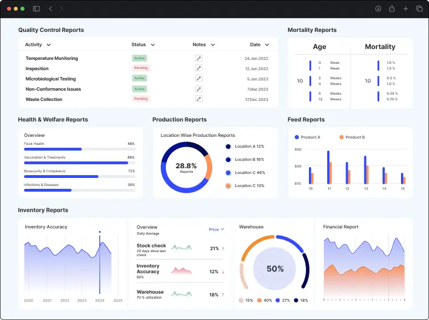Toggle Product B legend in Feed Reports
Screen dimensions: 429x320
pyautogui.click(x=352, y=137)
